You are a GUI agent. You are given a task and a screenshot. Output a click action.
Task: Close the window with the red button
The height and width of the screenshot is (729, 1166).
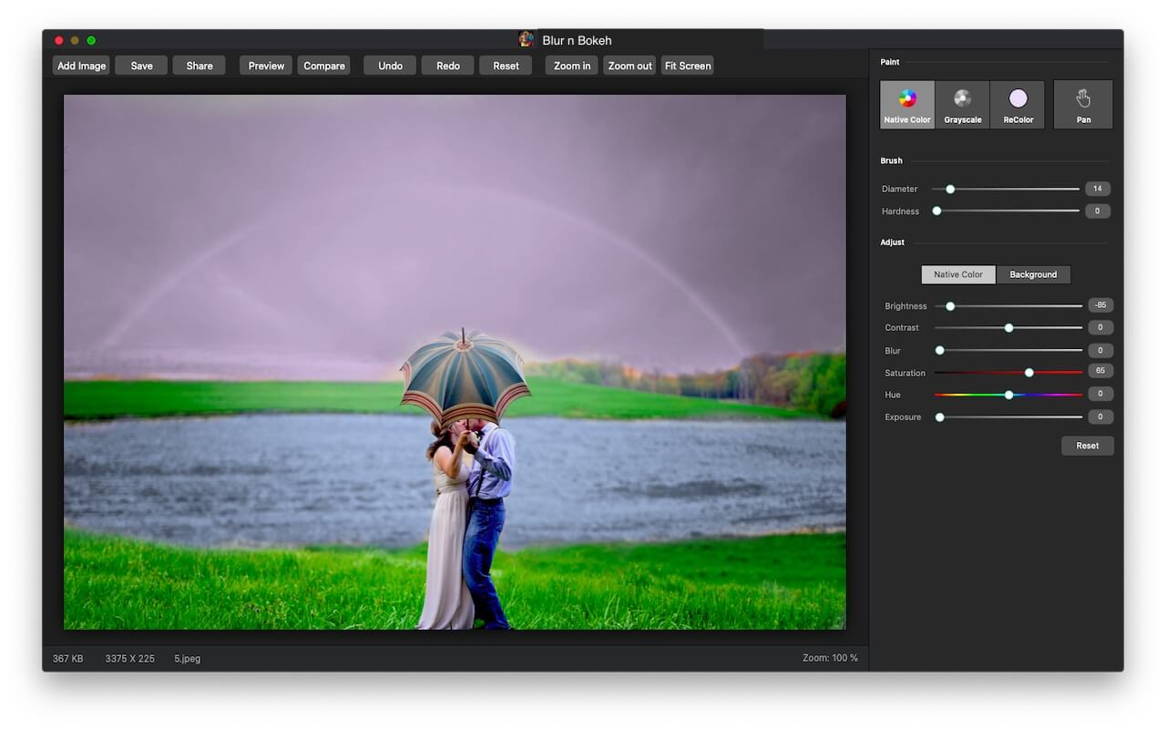click(x=59, y=40)
